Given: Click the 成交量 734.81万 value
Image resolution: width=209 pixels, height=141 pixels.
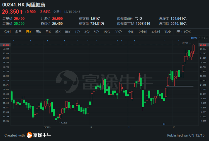Looking at the screenshot, I should 97,24.
